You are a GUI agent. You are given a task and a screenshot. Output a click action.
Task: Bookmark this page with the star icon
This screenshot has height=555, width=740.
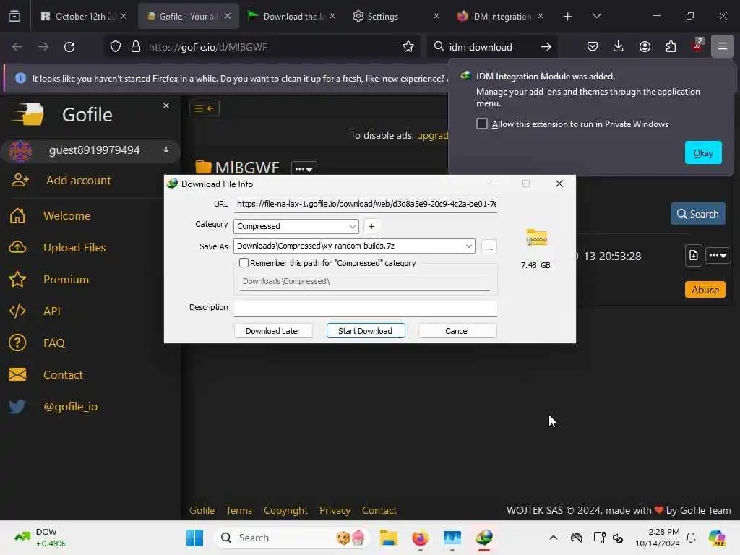coord(408,47)
